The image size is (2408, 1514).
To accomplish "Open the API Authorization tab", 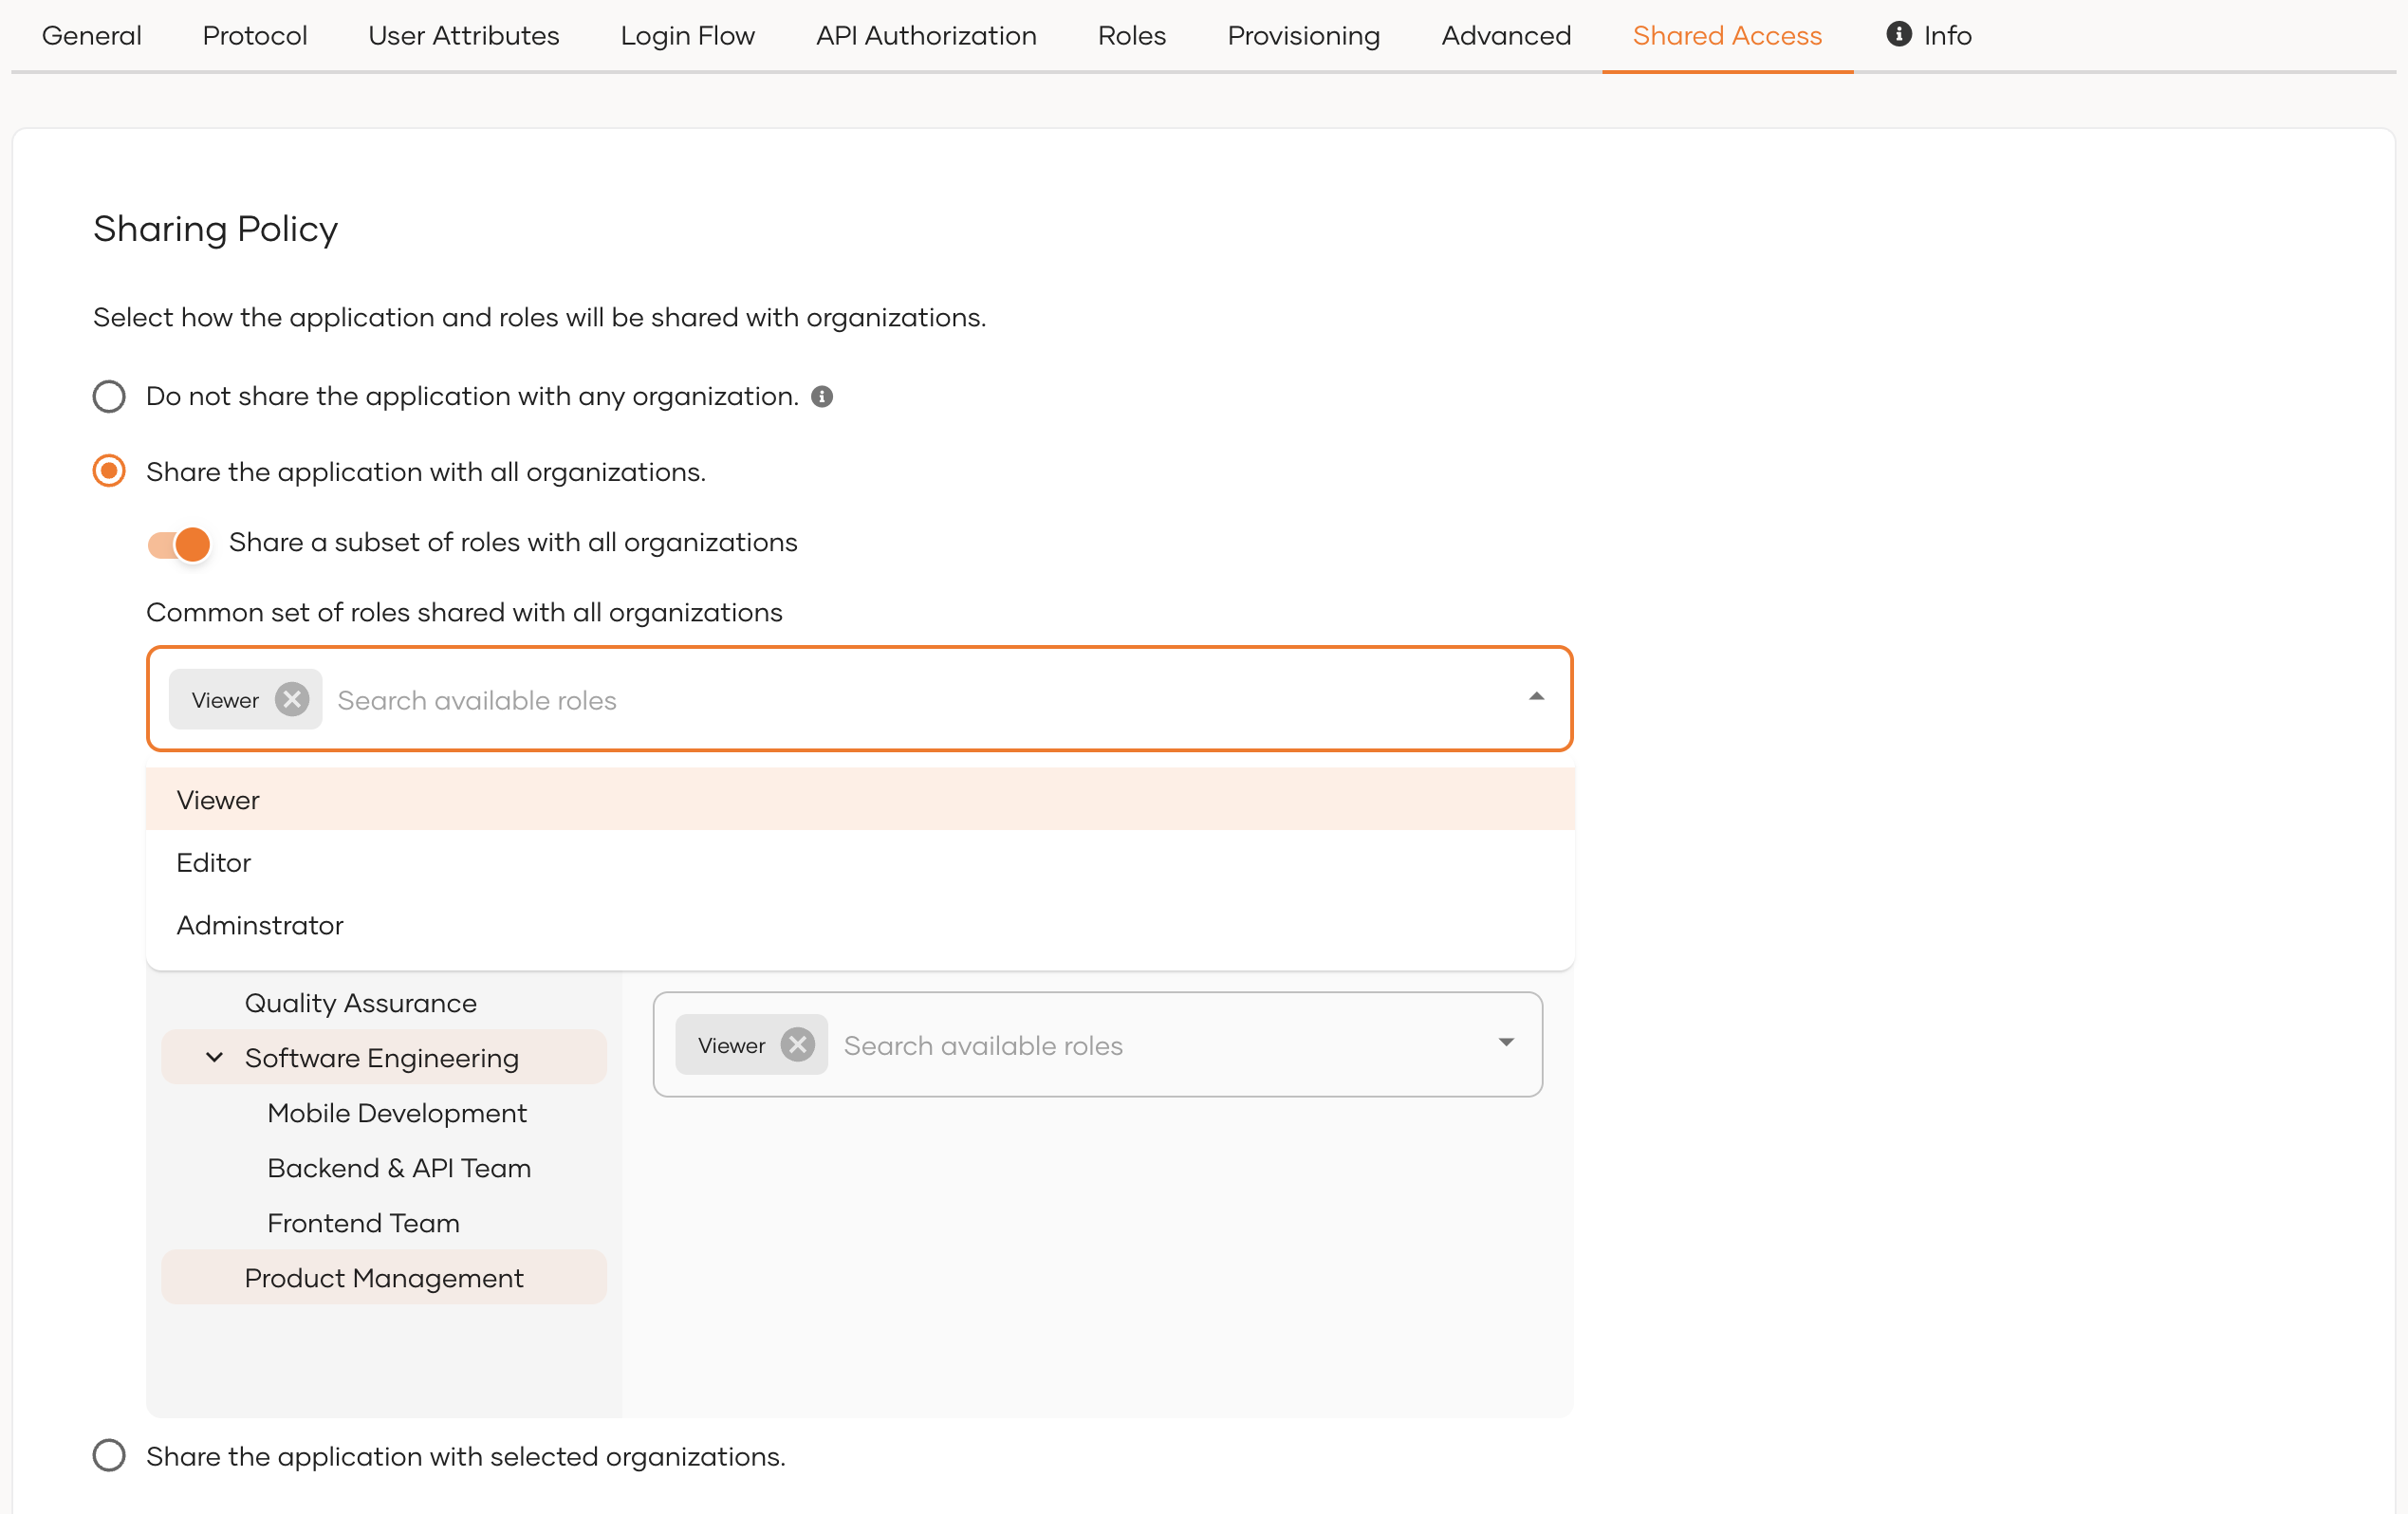I will click(925, 36).
